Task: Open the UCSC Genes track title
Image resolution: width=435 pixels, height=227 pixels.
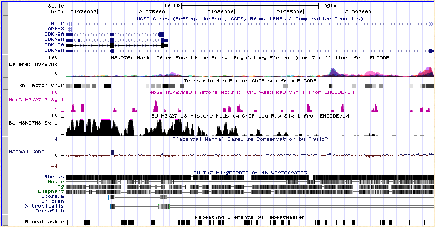Action: 249,18
